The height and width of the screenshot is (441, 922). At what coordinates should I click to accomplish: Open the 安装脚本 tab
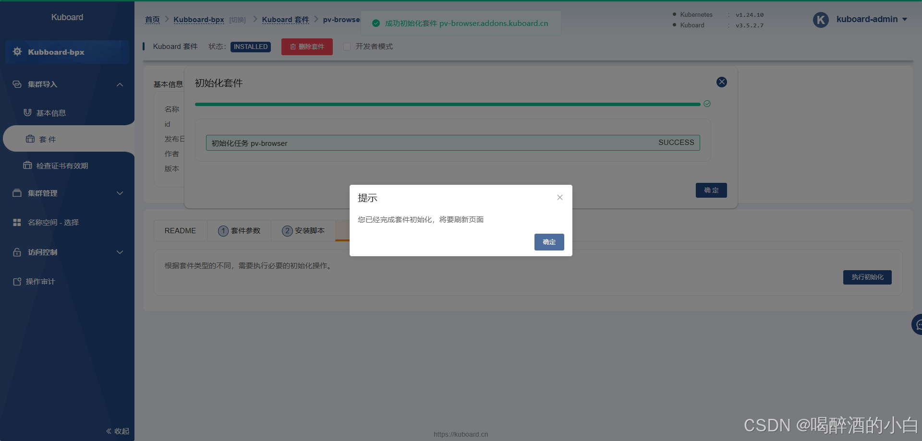(302, 231)
